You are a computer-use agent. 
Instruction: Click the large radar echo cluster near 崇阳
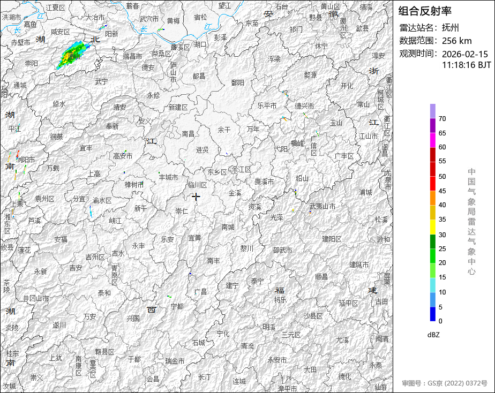[73, 55]
